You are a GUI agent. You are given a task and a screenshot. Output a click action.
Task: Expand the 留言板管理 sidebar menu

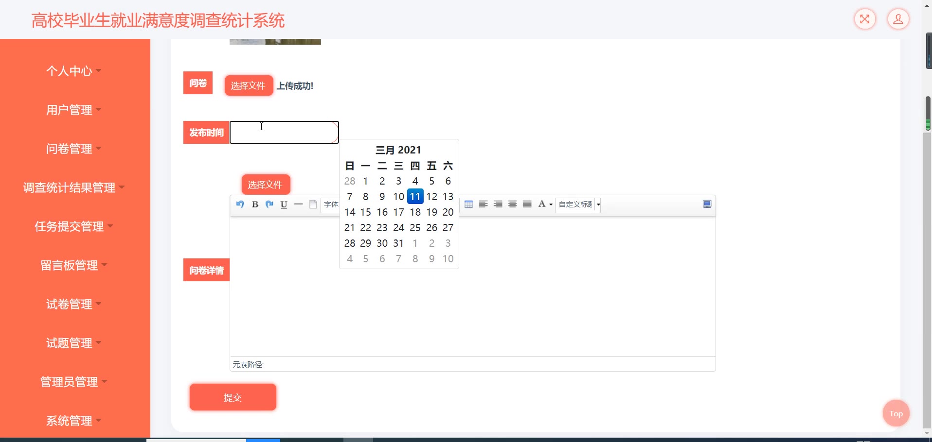(74, 265)
